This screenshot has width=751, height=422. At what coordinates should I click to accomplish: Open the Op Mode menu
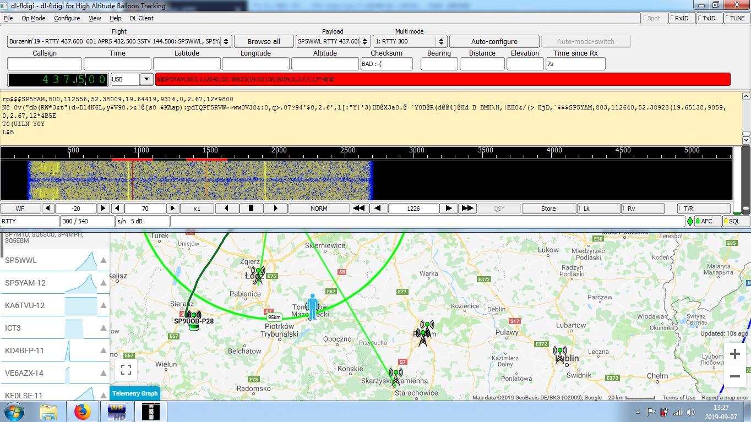point(34,18)
